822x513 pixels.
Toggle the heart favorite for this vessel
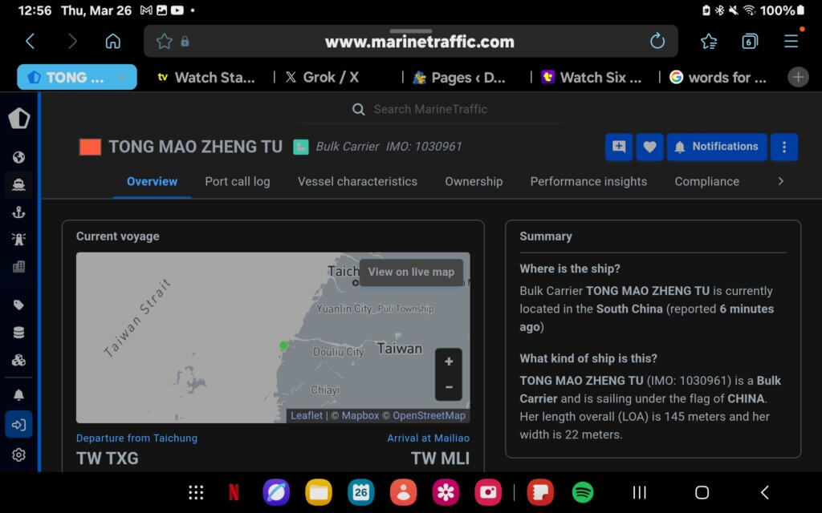tap(649, 147)
